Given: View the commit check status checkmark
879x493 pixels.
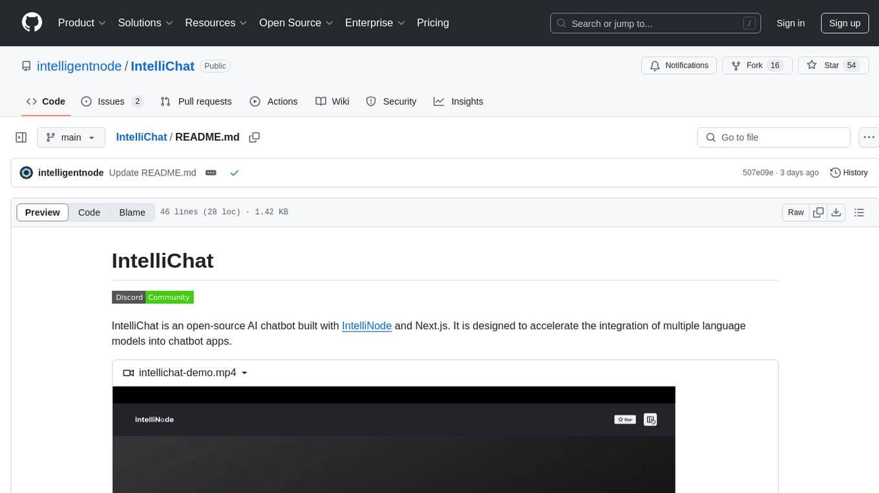Looking at the screenshot, I should [x=235, y=172].
